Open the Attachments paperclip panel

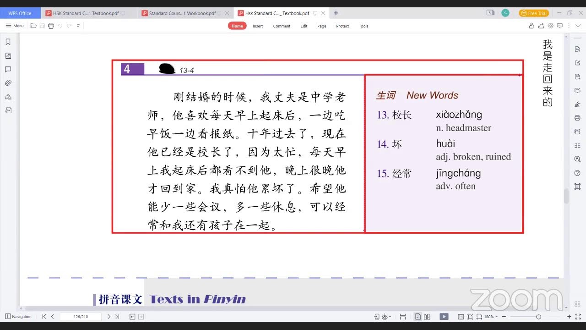point(8,83)
